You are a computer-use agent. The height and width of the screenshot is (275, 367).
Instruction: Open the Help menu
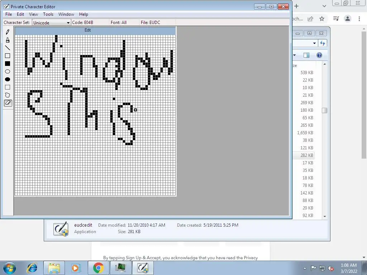pyautogui.click(x=84, y=14)
